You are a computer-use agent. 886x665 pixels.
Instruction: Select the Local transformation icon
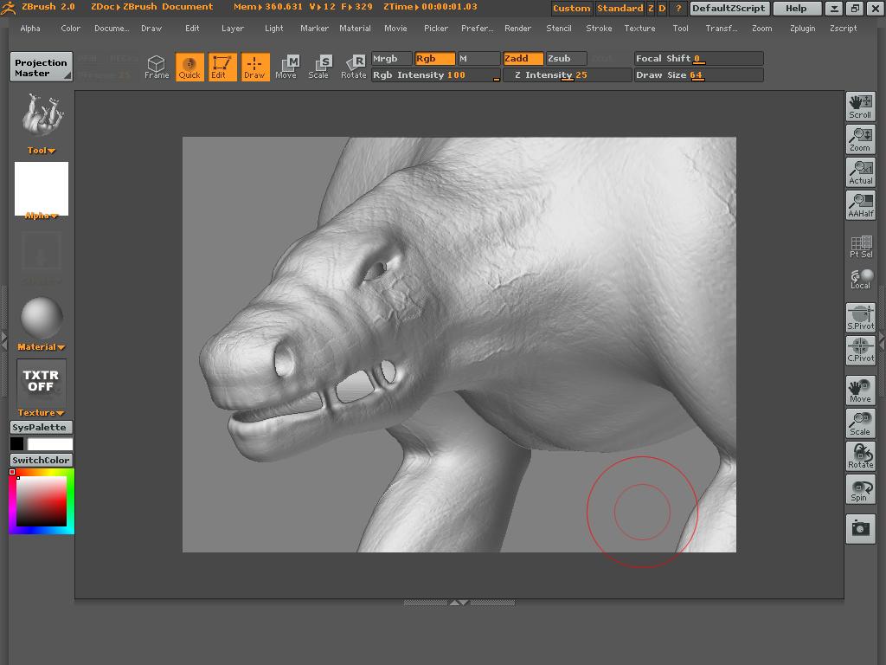pyautogui.click(x=860, y=279)
